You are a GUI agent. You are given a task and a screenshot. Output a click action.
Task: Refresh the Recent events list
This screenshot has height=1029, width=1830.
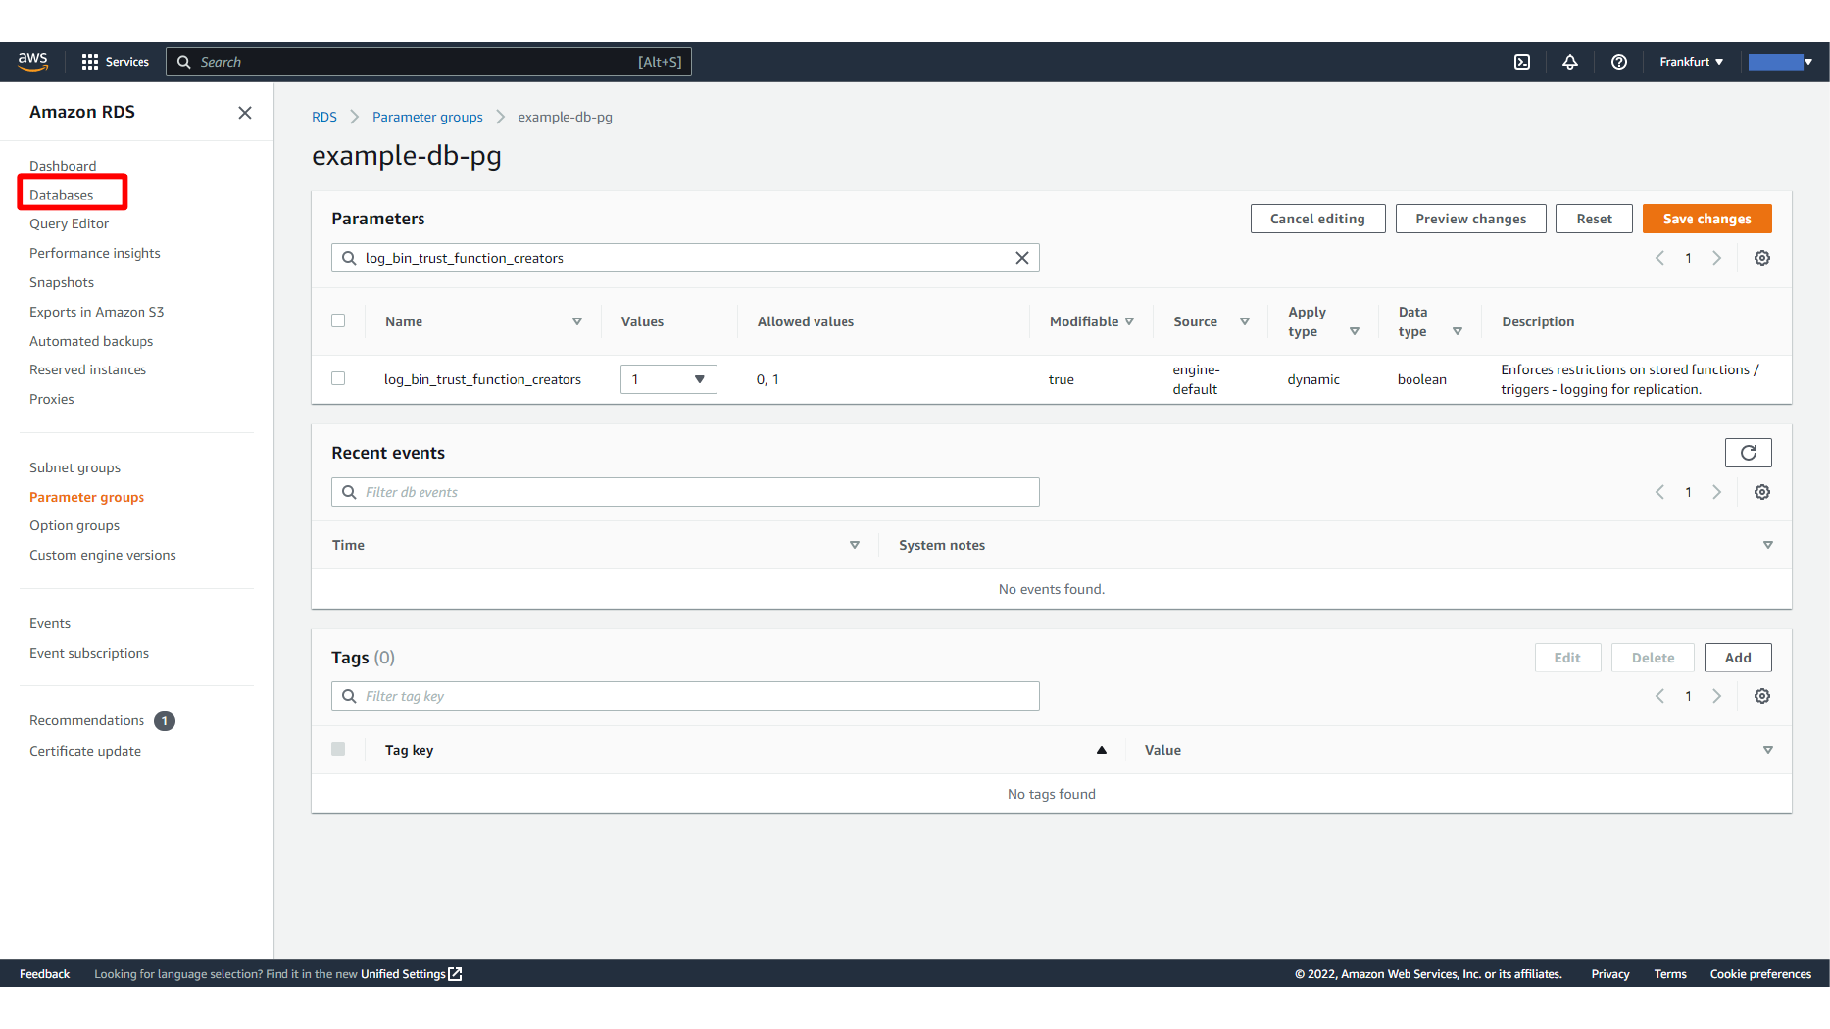pyautogui.click(x=1749, y=453)
